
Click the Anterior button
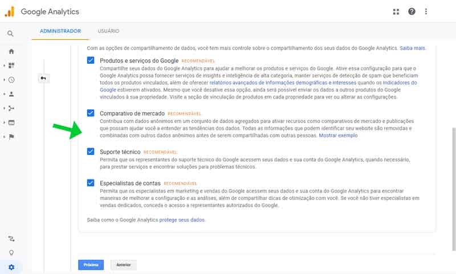pyautogui.click(x=124, y=265)
